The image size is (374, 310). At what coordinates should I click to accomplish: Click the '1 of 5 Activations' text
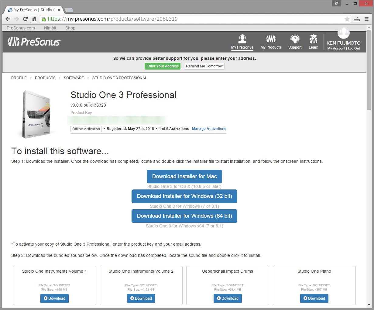(x=174, y=129)
